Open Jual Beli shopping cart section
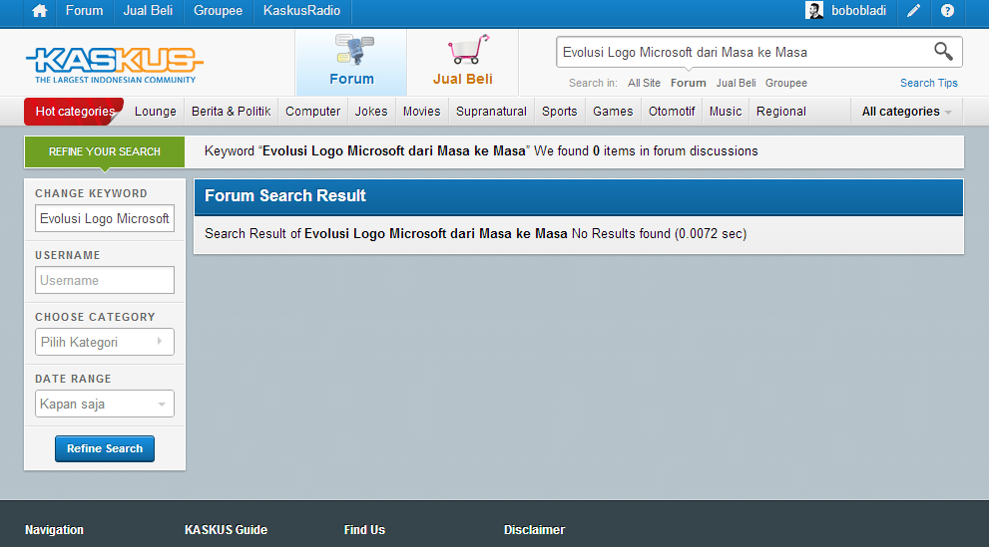The height and width of the screenshot is (547, 989). click(x=463, y=62)
